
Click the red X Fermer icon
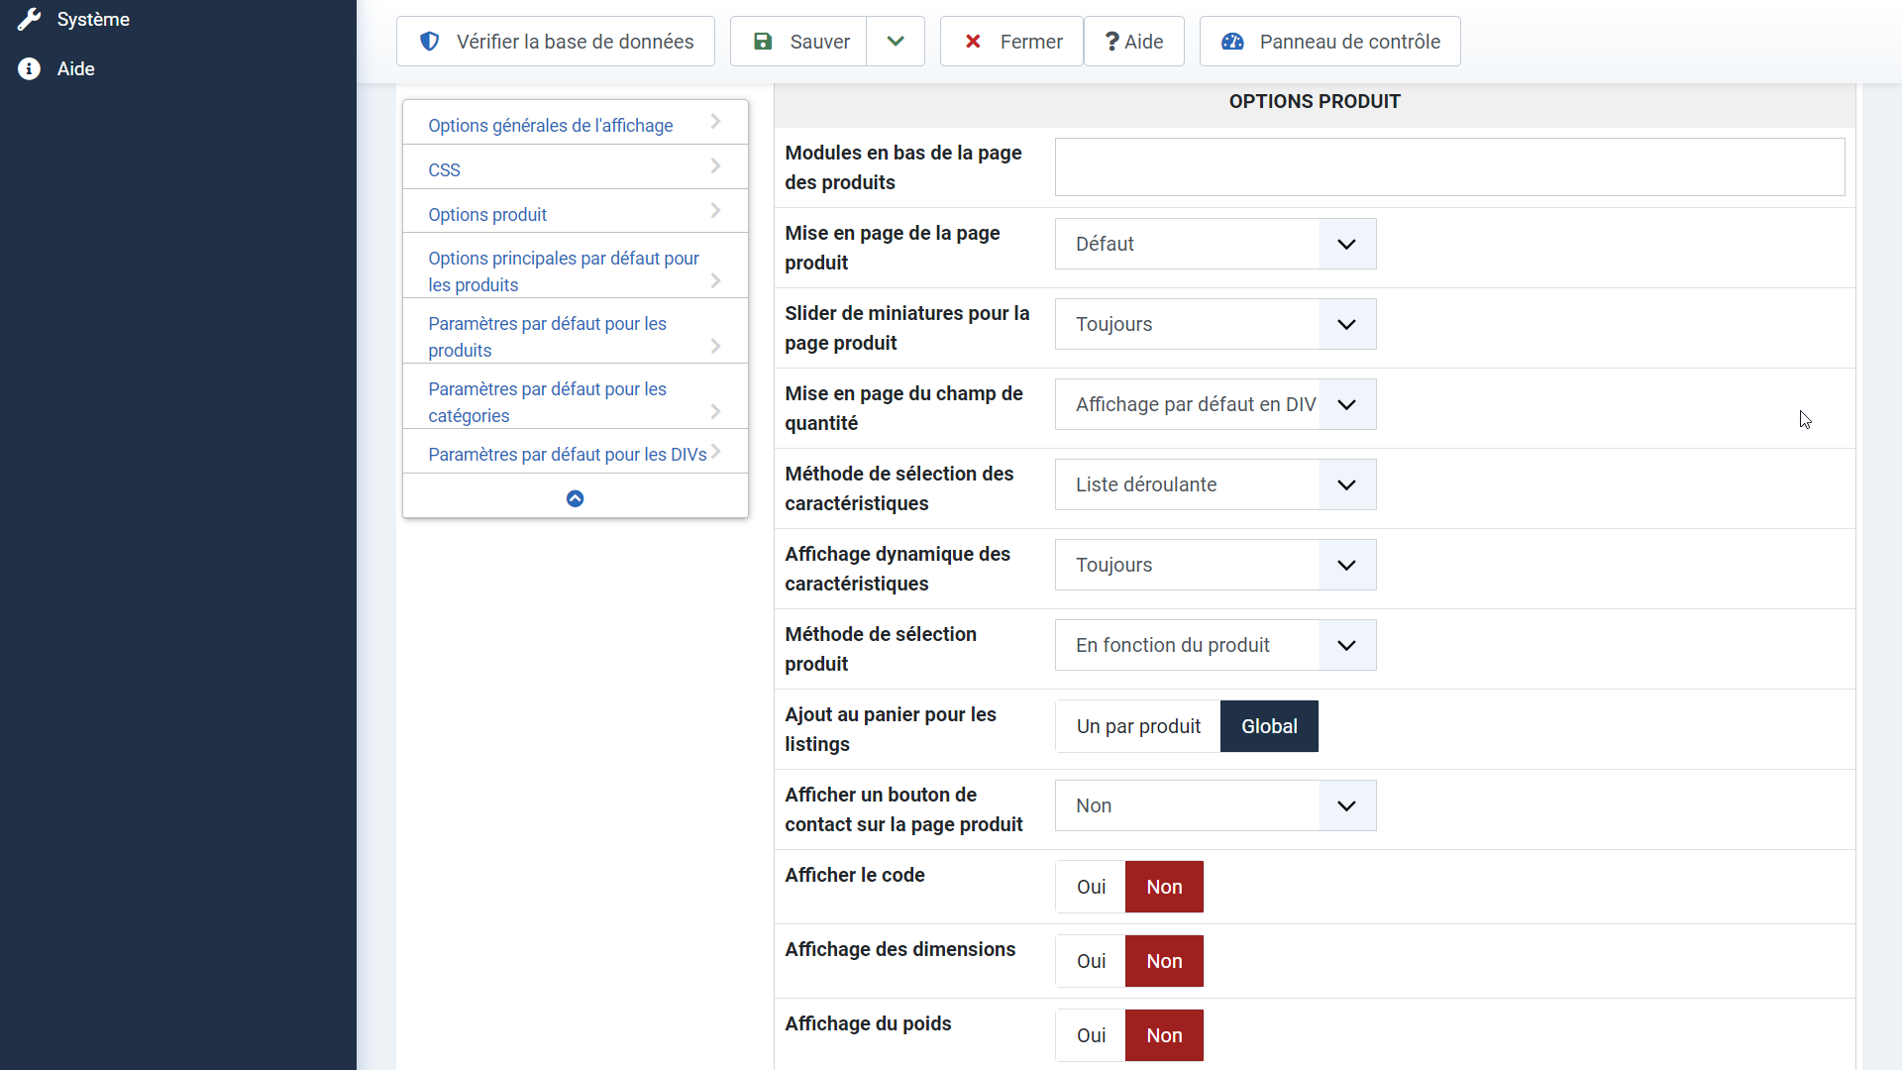tap(973, 42)
